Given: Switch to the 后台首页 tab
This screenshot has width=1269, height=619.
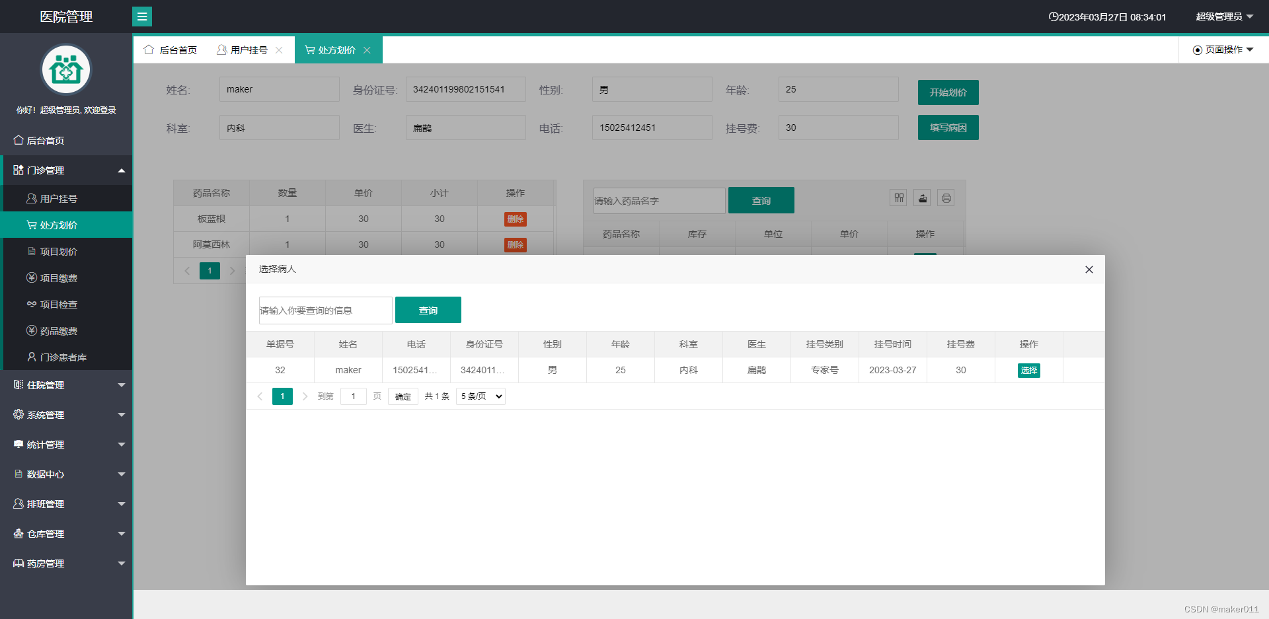Looking at the screenshot, I should (171, 50).
